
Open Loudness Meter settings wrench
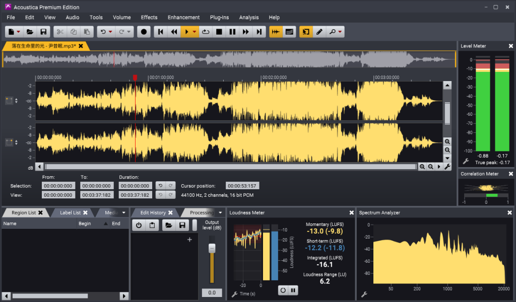tap(235, 294)
